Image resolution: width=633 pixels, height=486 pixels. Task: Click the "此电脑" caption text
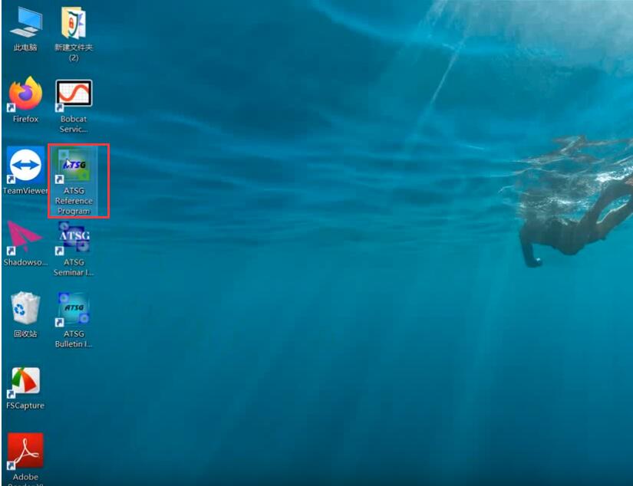click(25, 48)
